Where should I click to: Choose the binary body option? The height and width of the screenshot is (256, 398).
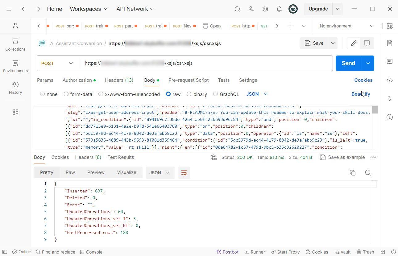click(189, 94)
